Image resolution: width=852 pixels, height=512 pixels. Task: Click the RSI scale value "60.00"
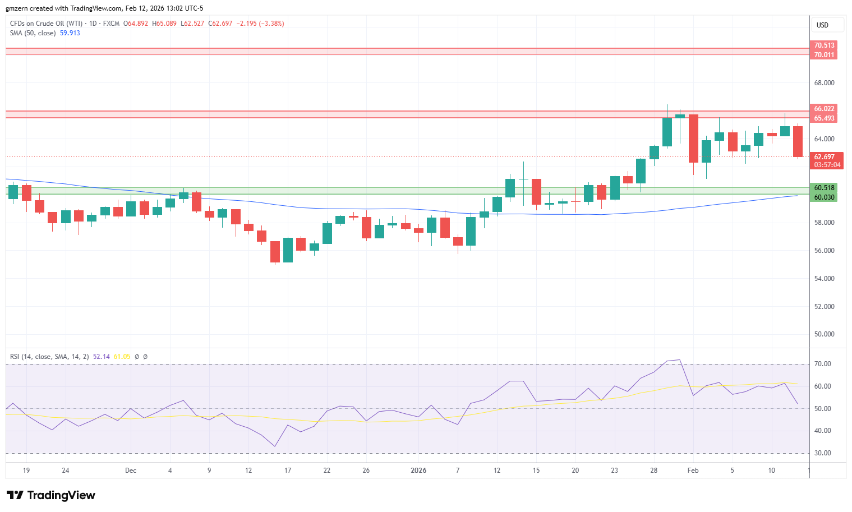pyautogui.click(x=823, y=386)
